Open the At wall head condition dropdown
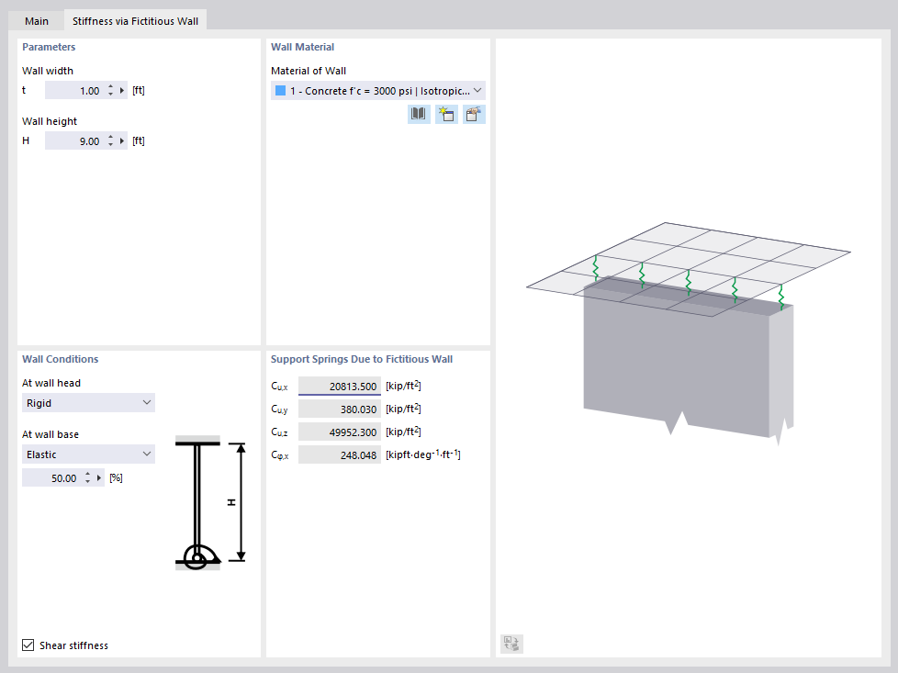This screenshot has width=898, height=673. (x=147, y=402)
